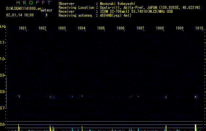This screenshot has width=206, height=131.
Task: Click the Receiving Location label
Action: [x=76, y=8]
